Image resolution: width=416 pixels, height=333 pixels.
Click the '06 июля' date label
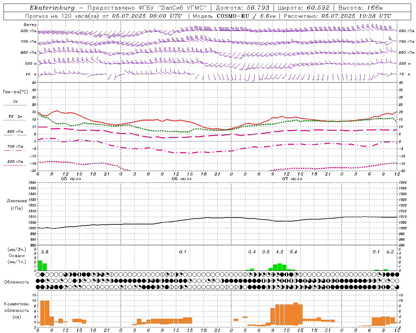pyautogui.click(x=182, y=179)
